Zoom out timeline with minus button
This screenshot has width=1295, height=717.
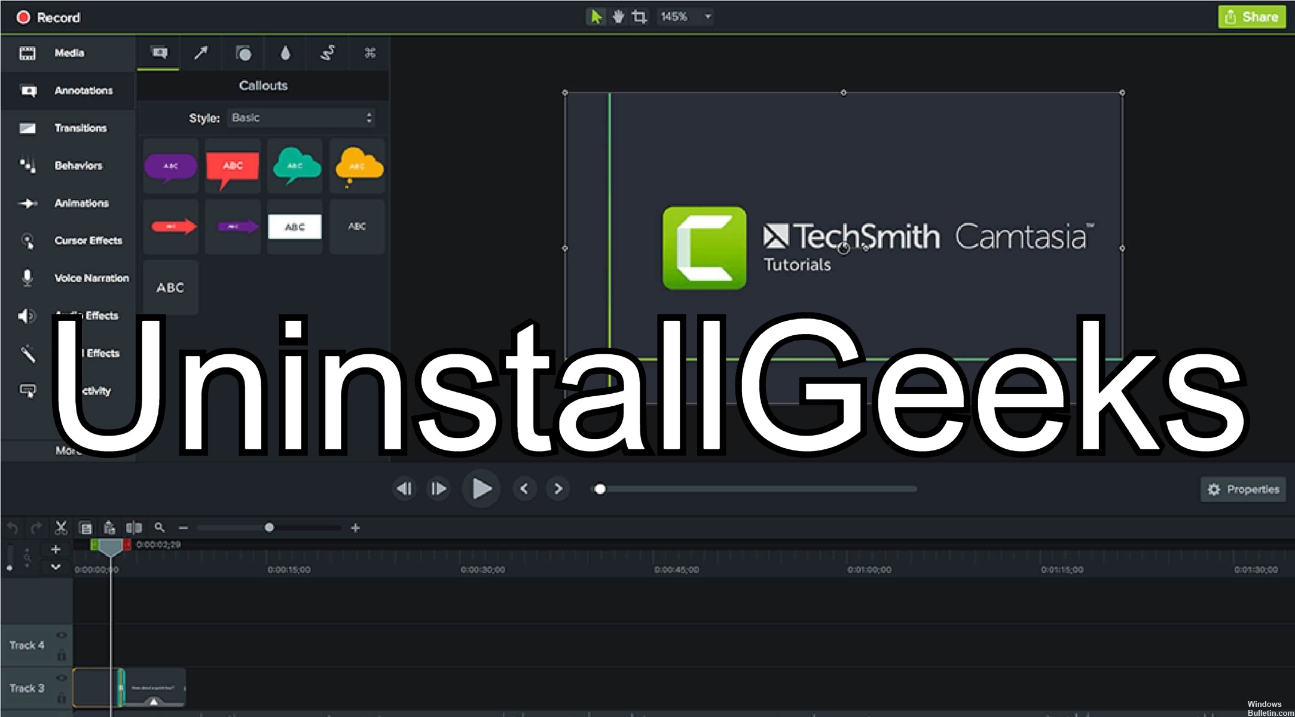click(183, 528)
